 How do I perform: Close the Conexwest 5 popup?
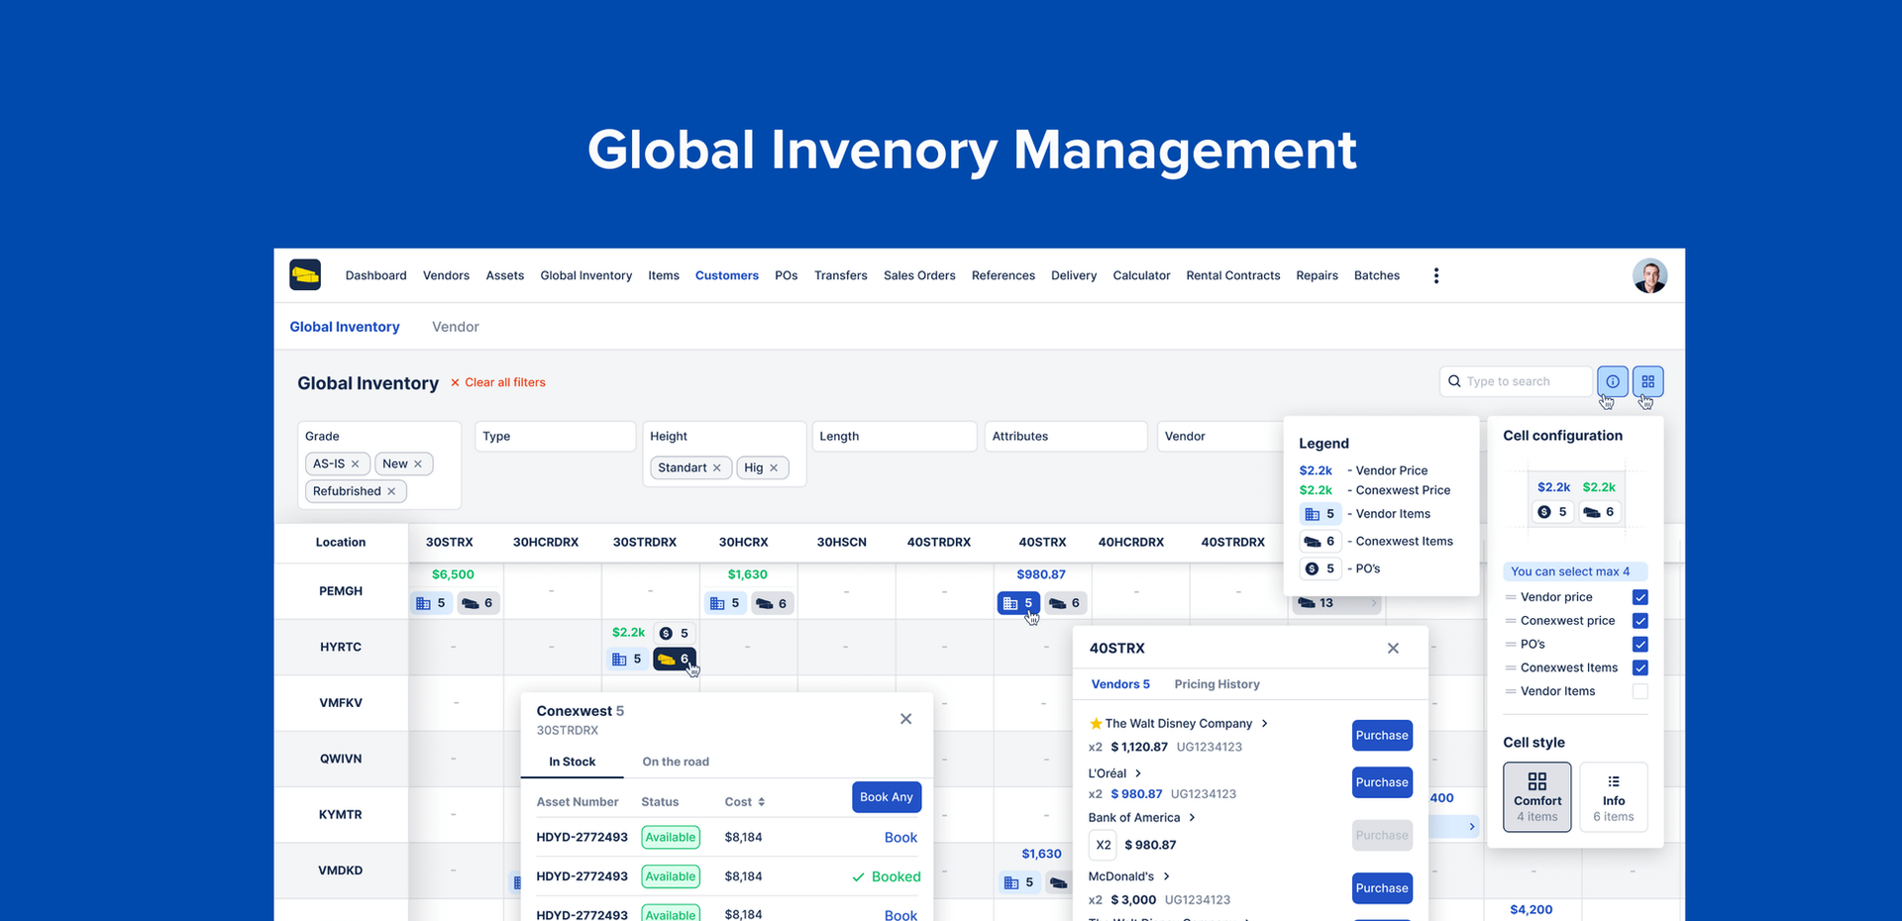pyautogui.click(x=905, y=719)
